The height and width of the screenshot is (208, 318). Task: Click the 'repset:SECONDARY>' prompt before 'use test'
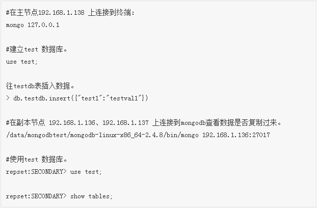pos(36,172)
